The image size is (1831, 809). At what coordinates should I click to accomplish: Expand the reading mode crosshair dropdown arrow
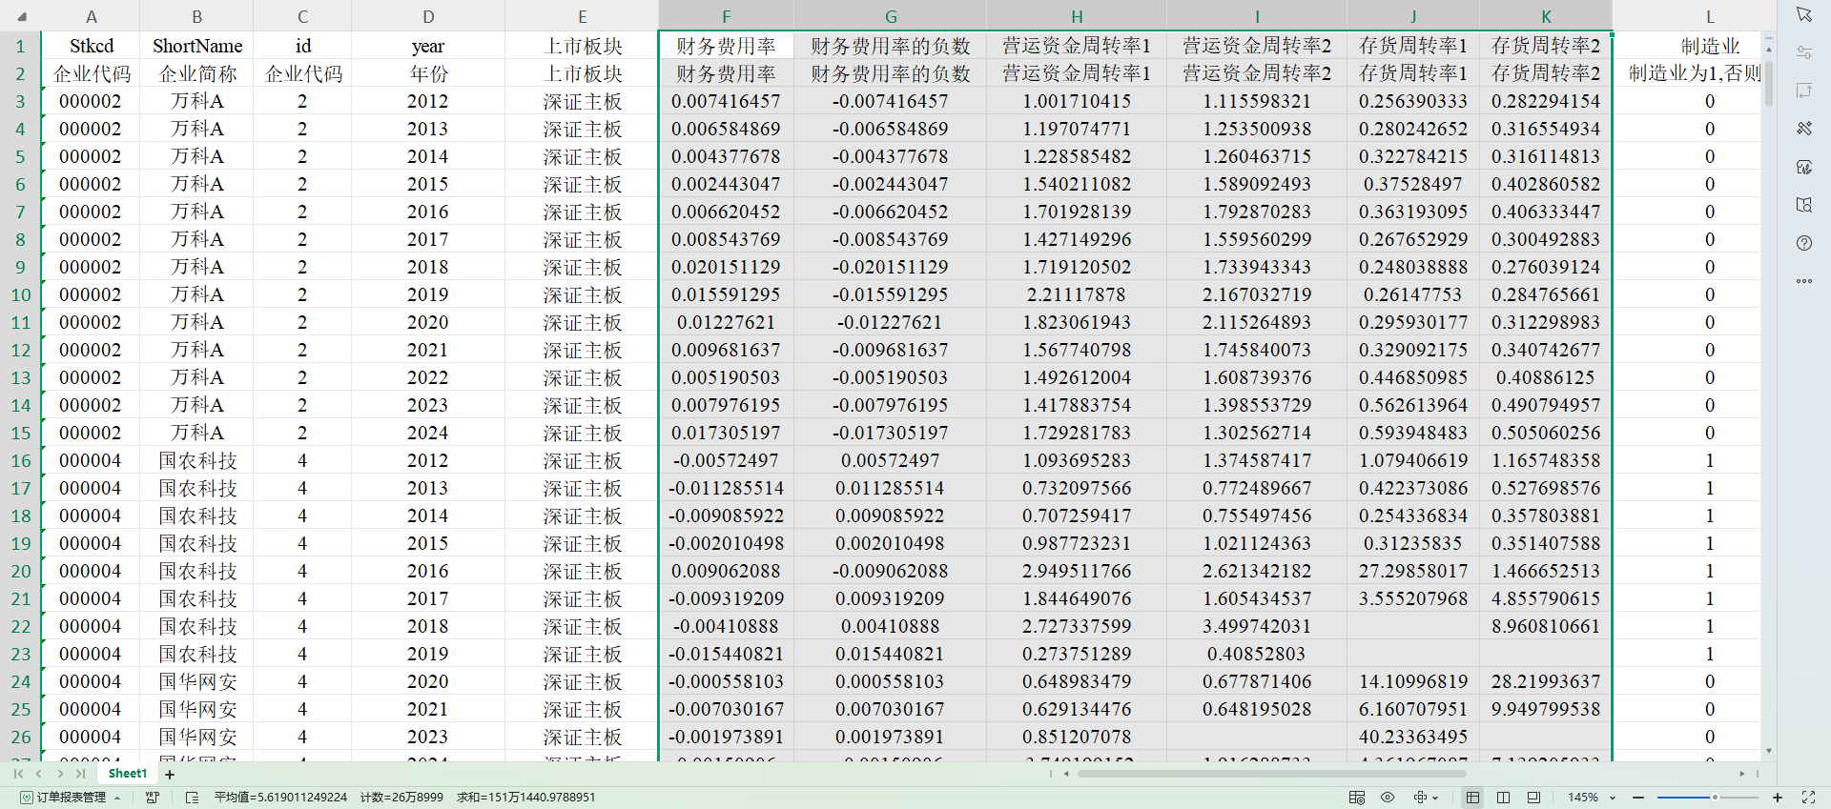pyautogui.click(x=1436, y=798)
